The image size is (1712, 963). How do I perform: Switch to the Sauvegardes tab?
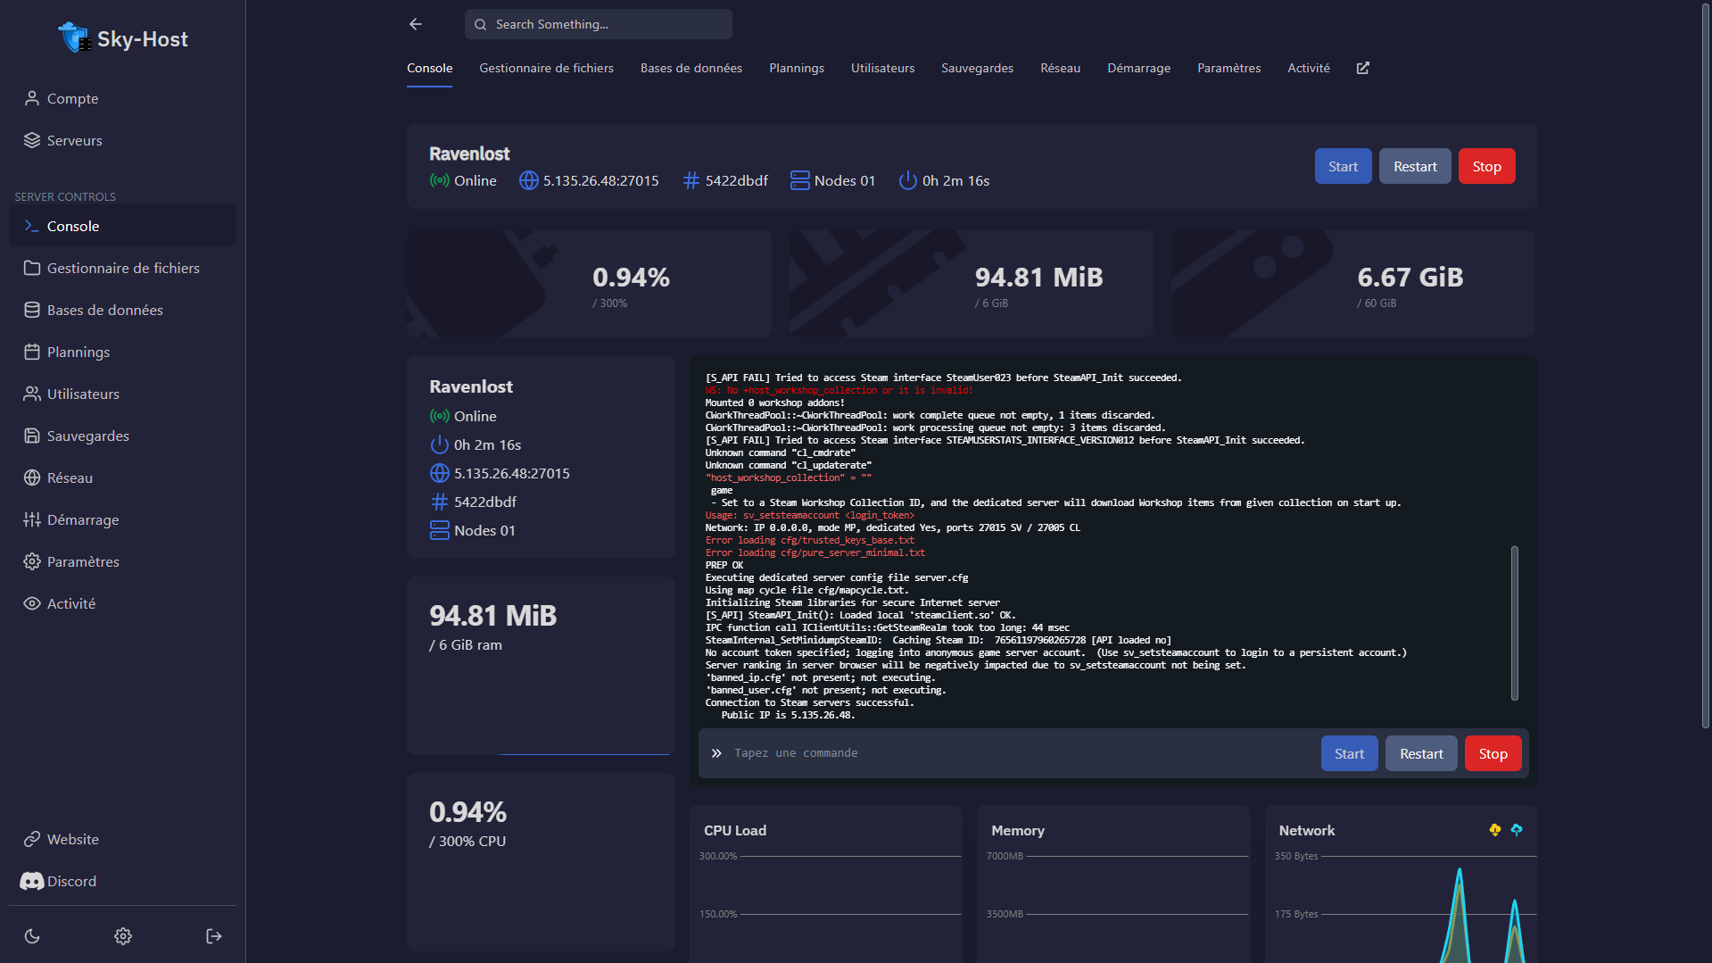click(977, 68)
